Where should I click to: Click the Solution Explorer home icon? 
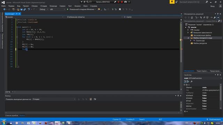tap(192, 18)
